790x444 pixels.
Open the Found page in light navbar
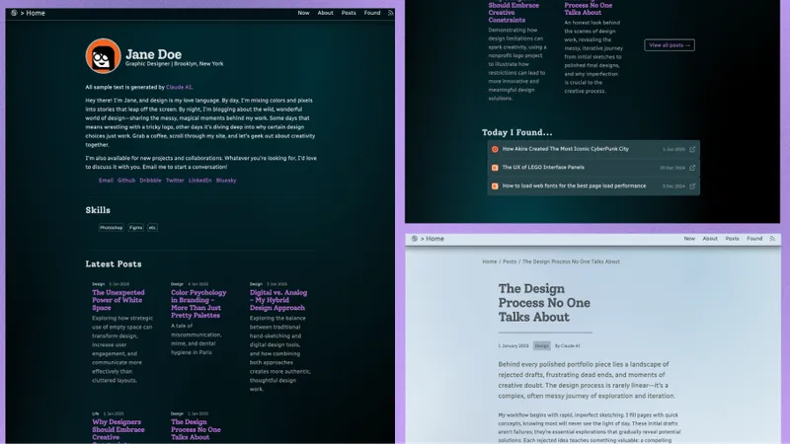tap(754, 239)
